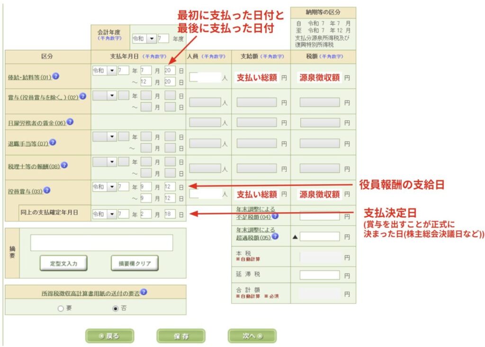
Task: Select the 要 radio button
Action: [60, 308]
